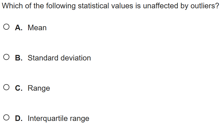The height and width of the screenshot is (130, 221).
Task: Choose the Standard deviation radio button
Action: pyautogui.click(x=7, y=57)
